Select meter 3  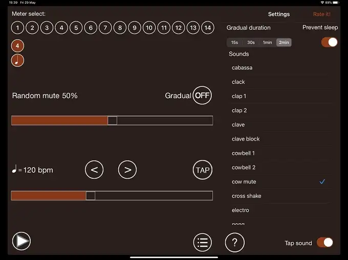coord(47,28)
